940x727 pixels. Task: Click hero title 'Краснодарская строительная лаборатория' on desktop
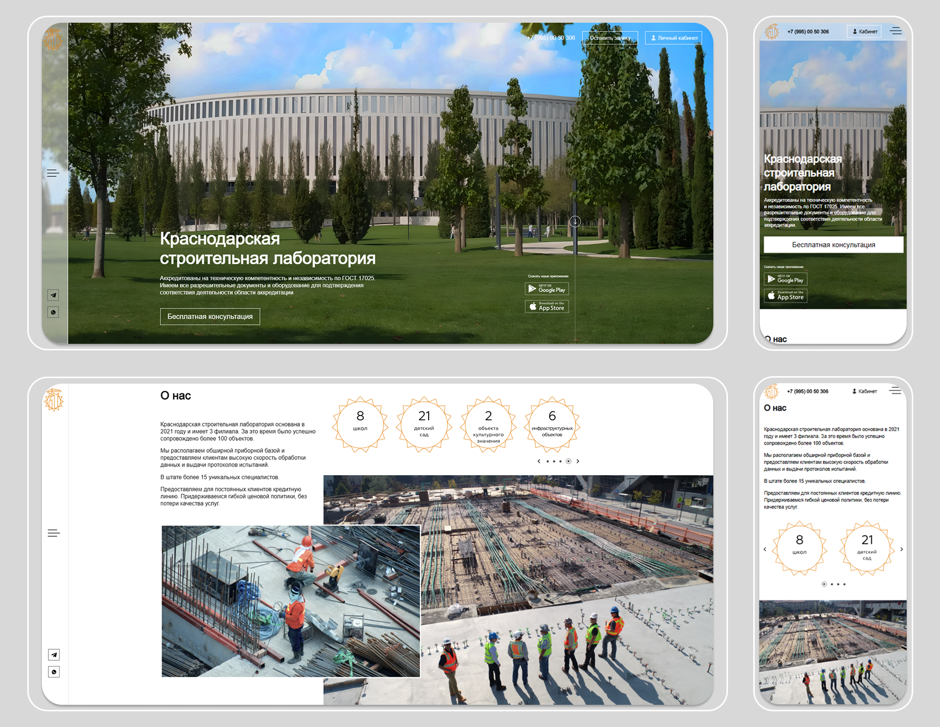click(268, 248)
